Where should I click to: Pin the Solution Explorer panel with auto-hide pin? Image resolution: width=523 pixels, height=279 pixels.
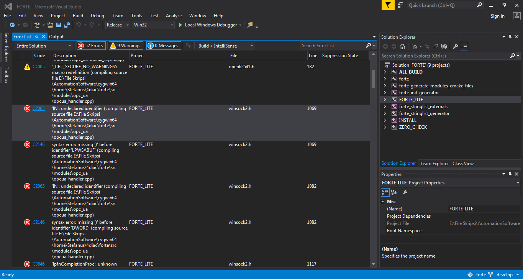[x=510, y=37]
